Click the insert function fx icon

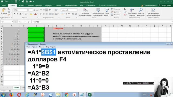click(29, 22)
